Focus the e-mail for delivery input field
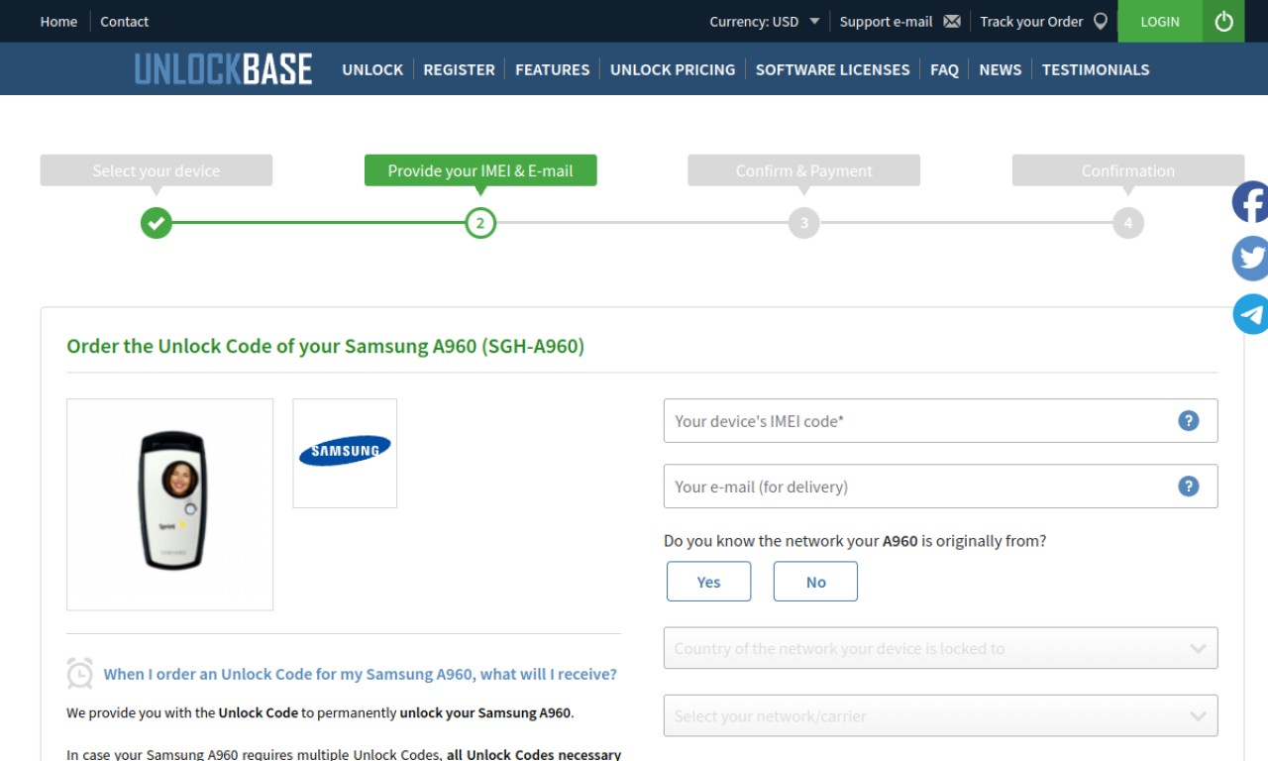 (x=940, y=487)
